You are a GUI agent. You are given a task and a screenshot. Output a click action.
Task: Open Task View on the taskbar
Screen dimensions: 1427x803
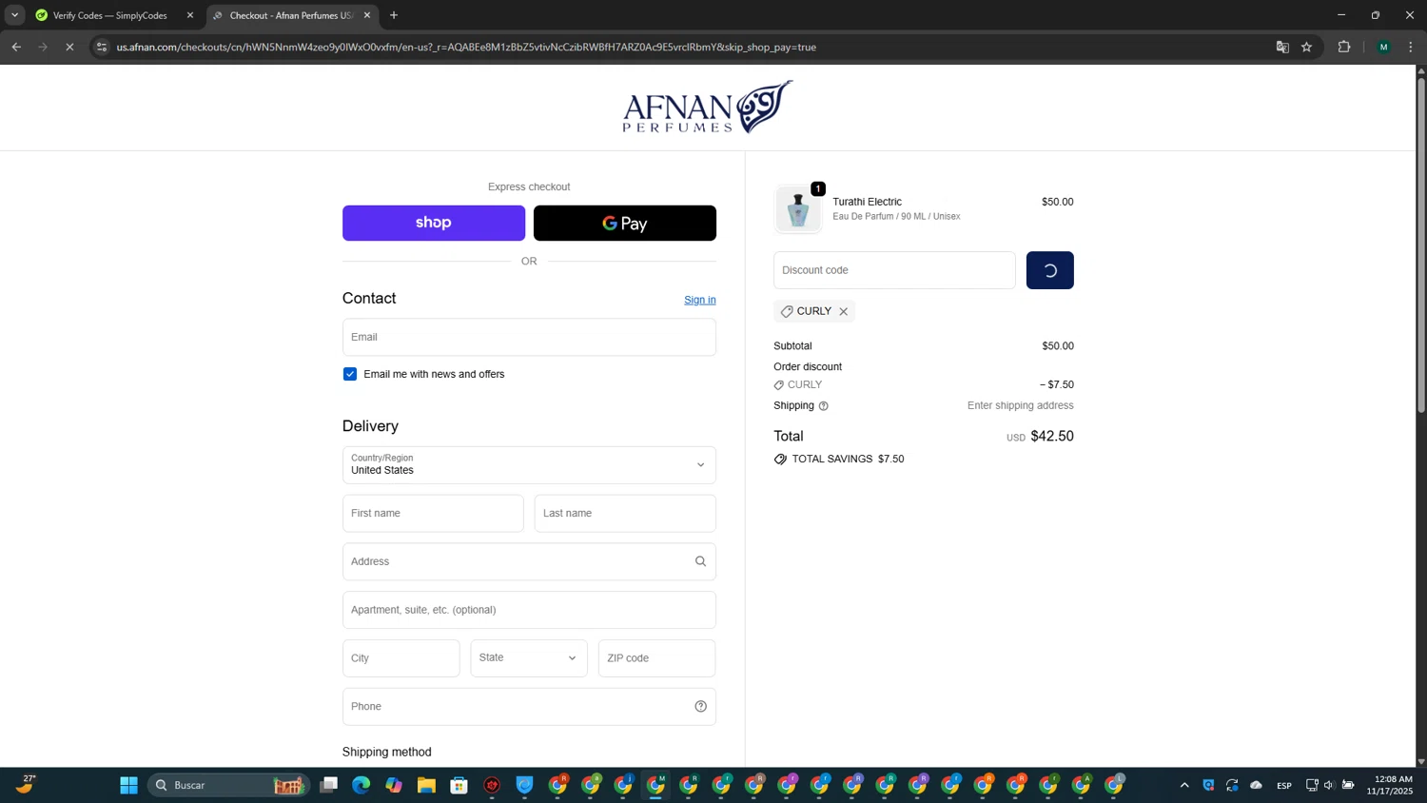[328, 785]
